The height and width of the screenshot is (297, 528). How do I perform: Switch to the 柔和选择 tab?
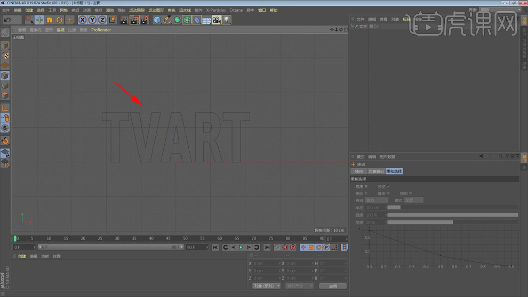pyautogui.click(x=394, y=171)
